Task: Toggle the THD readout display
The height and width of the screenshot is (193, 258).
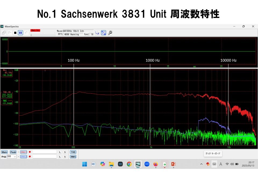Action: pos(73,152)
